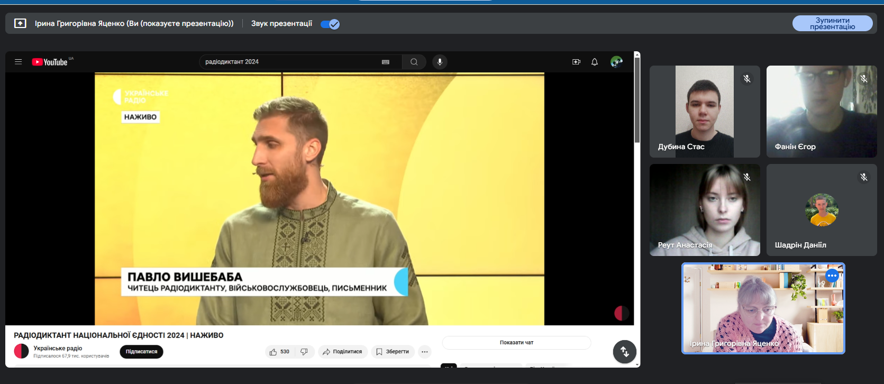
Task: Open the YouTube account avatar menu
Action: coord(616,62)
